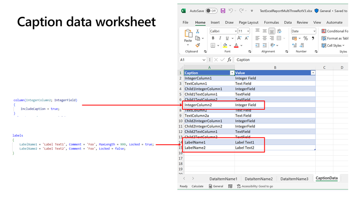
Task: Open the Caption column filter dropdown
Action: click(232, 73)
